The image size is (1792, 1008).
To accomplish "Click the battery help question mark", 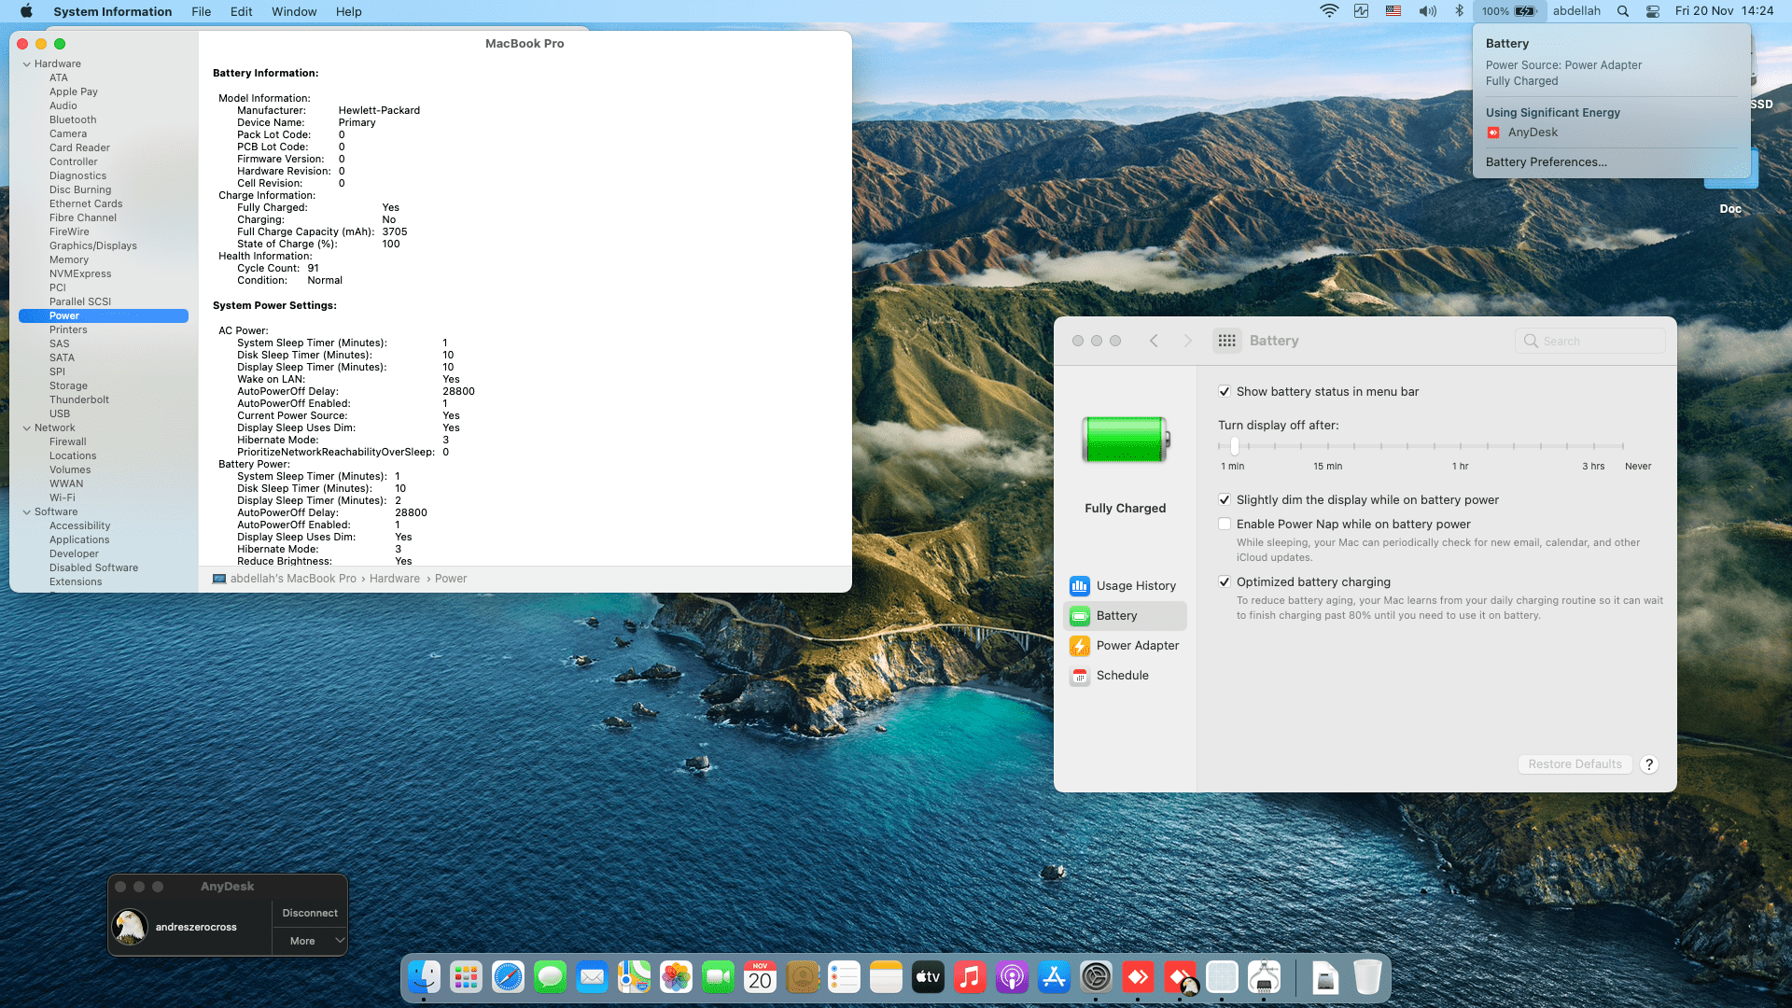I will (1649, 764).
